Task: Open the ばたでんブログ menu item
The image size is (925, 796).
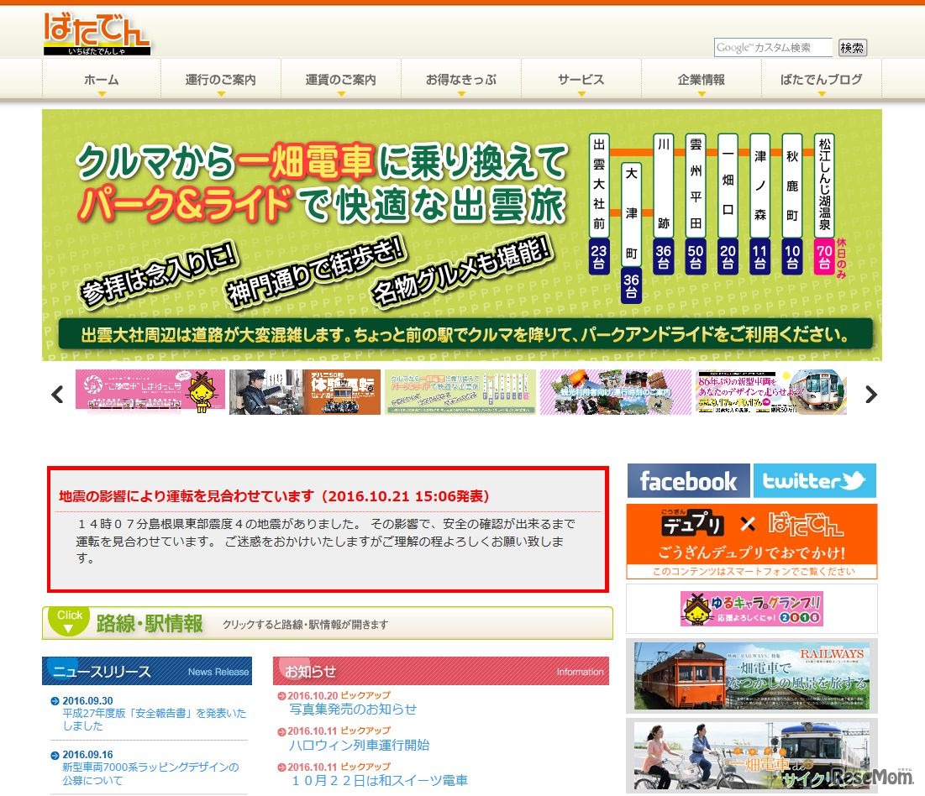Action: click(822, 79)
